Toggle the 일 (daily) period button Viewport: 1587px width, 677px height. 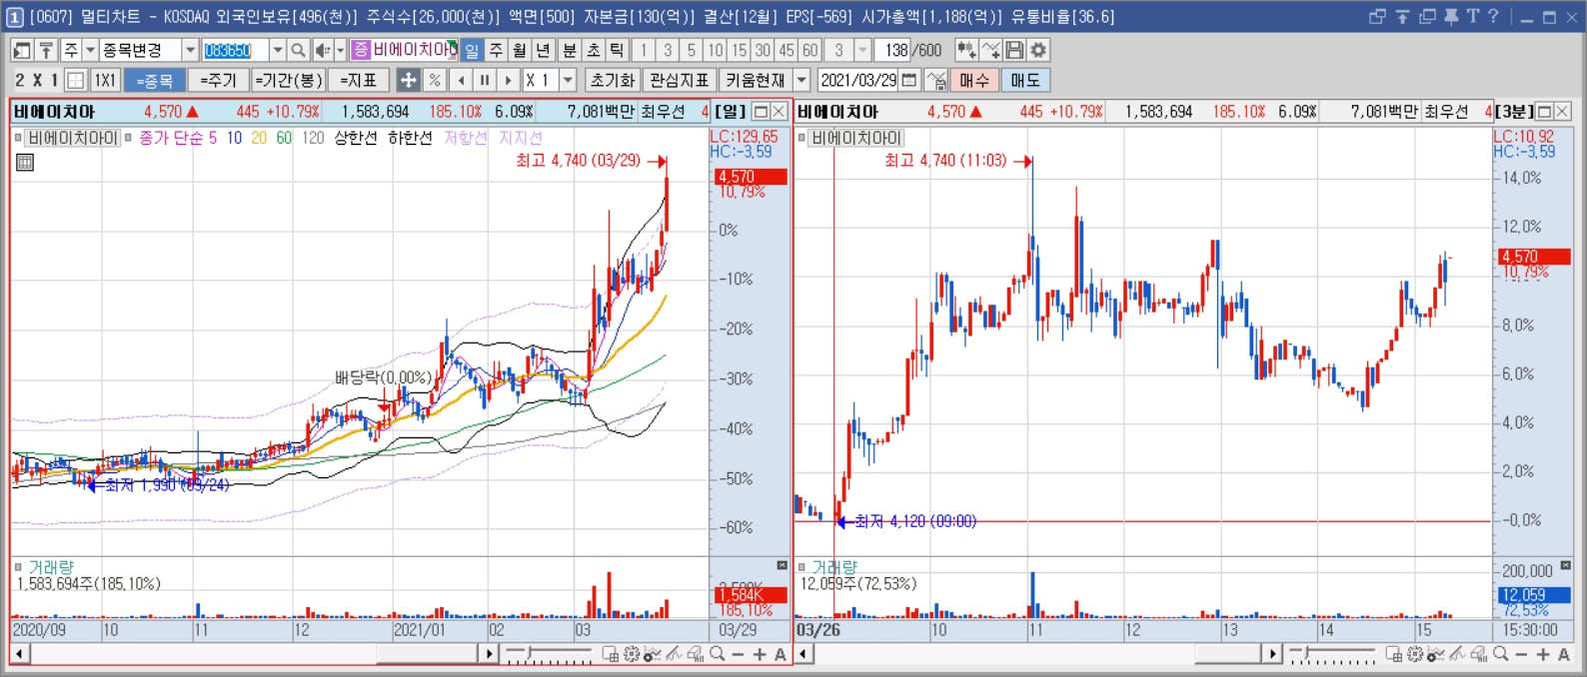tap(472, 50)
